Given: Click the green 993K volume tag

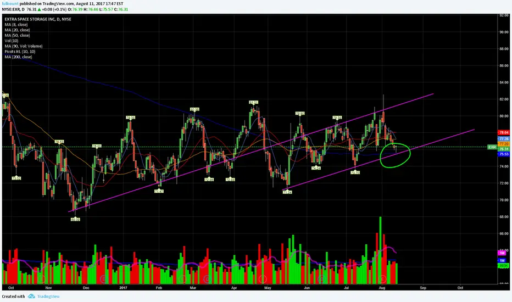Looking at the screenshot, I should pos(503,266).
